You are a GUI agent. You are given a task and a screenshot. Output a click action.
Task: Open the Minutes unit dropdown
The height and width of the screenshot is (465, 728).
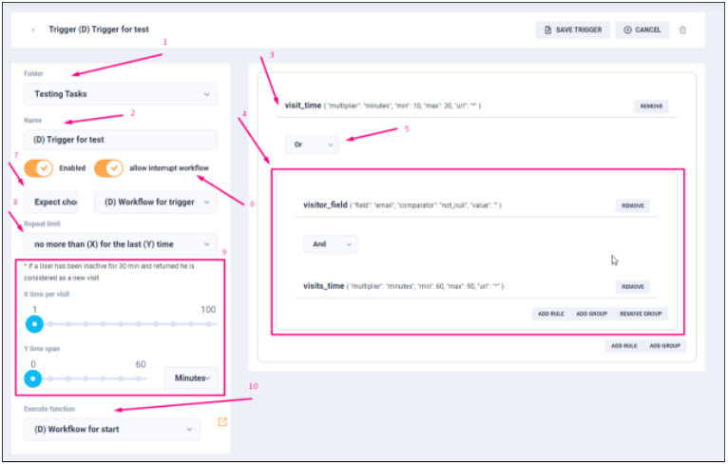pyautogui.click(x=190, y=378)
